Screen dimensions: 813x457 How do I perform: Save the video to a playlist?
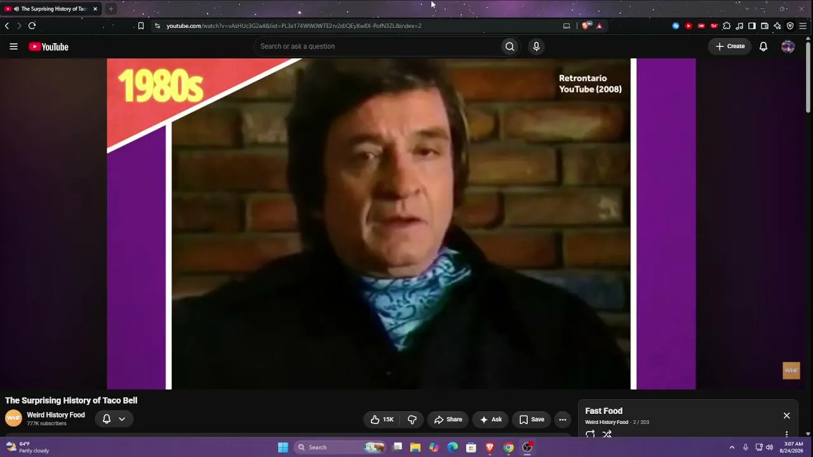[x=532, y=420]
